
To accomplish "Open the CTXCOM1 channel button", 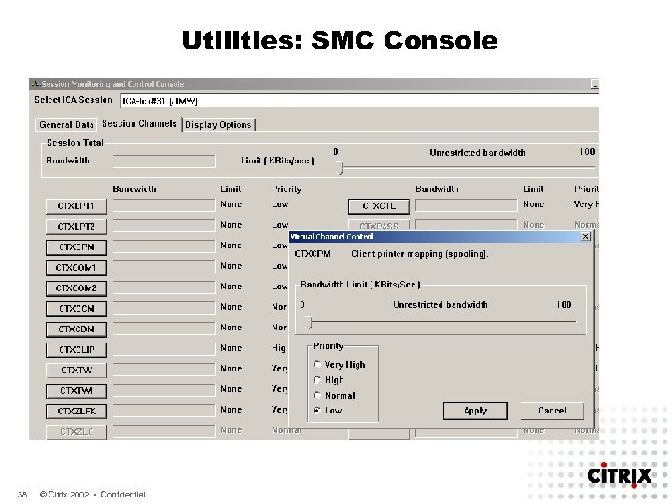I will pos(77,268).
